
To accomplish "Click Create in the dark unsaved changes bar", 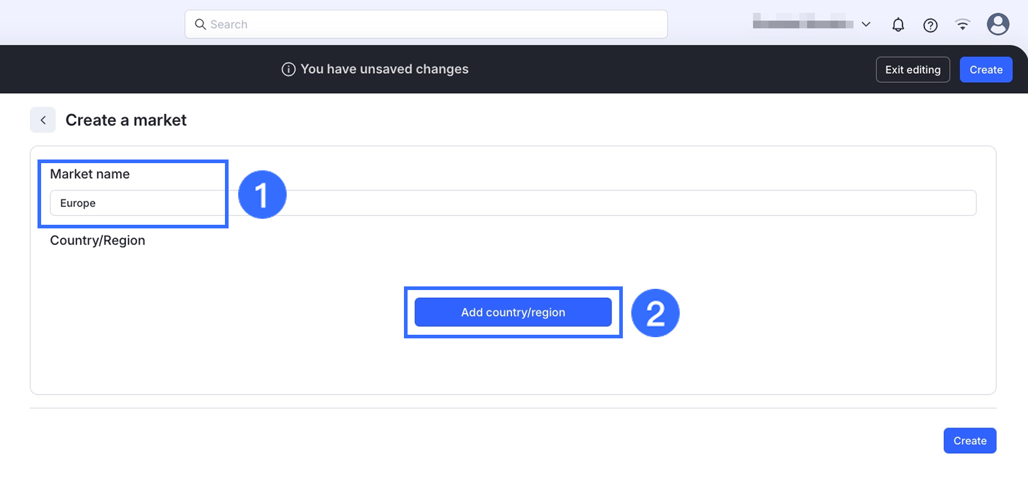I will (986, 69).
